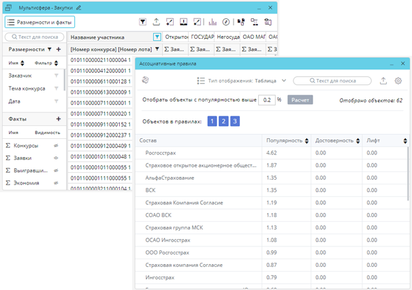The image size is (412, 290).
Task: Toggle visibility of the Заявки fact
Action: (57, 158)
